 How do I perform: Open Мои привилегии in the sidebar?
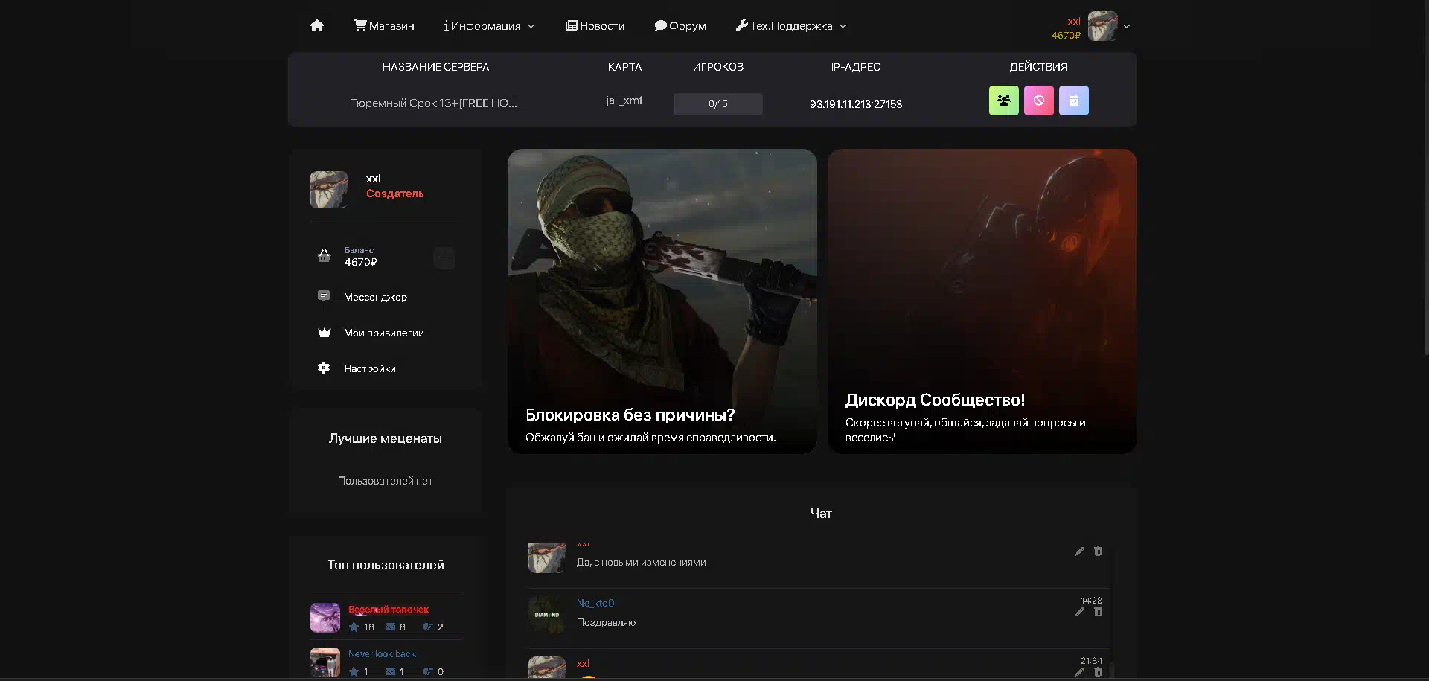(x=383, y=333)
